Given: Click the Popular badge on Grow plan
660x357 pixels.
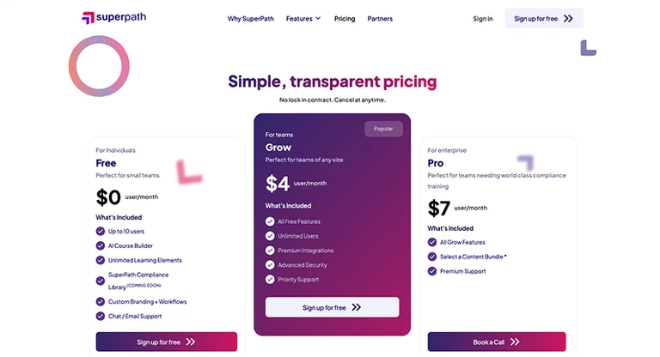Looking at the screenshot, I should click(383, 129).
